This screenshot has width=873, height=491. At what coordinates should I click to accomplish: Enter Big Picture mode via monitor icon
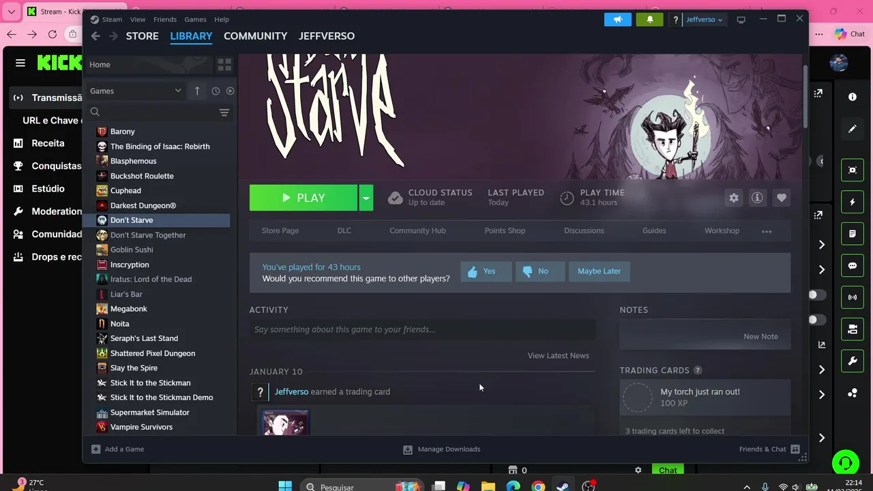point(741,20)
